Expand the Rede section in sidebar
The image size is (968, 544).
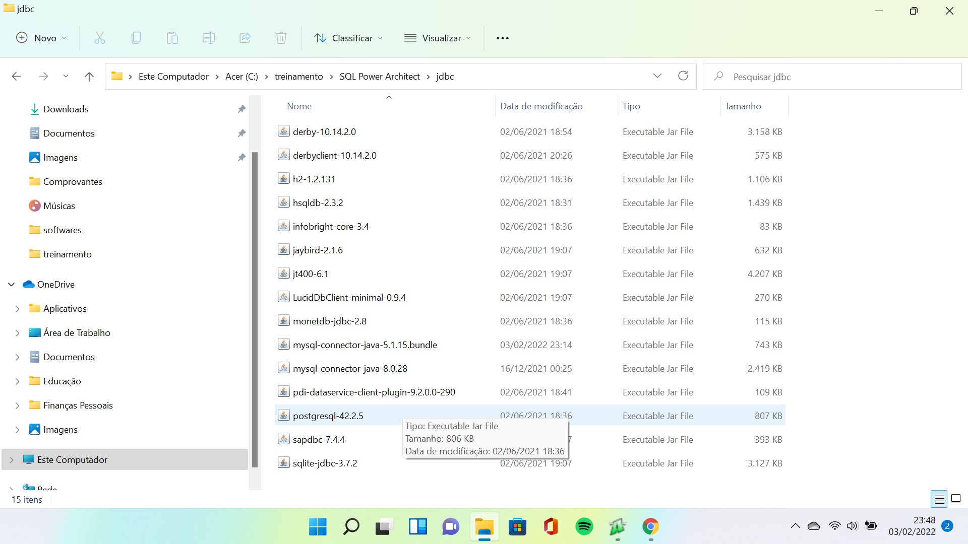[11, 490]
